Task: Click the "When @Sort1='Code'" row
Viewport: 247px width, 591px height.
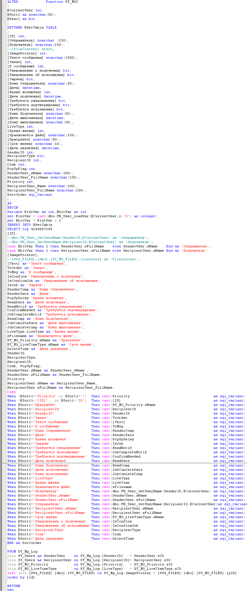Action: click(x=126, y=534)
